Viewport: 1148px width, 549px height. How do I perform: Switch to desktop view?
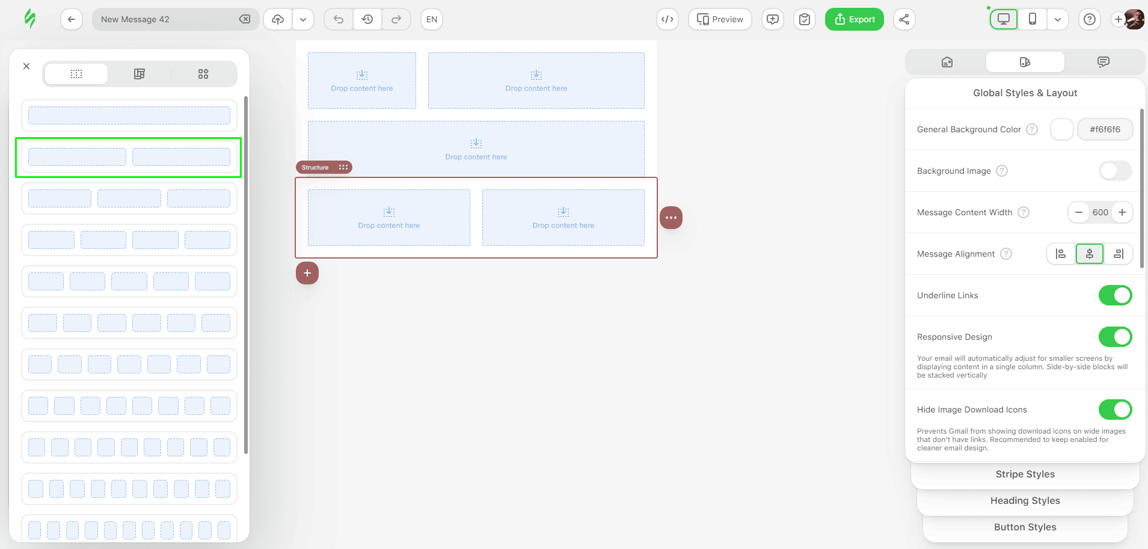(1004, 19)
